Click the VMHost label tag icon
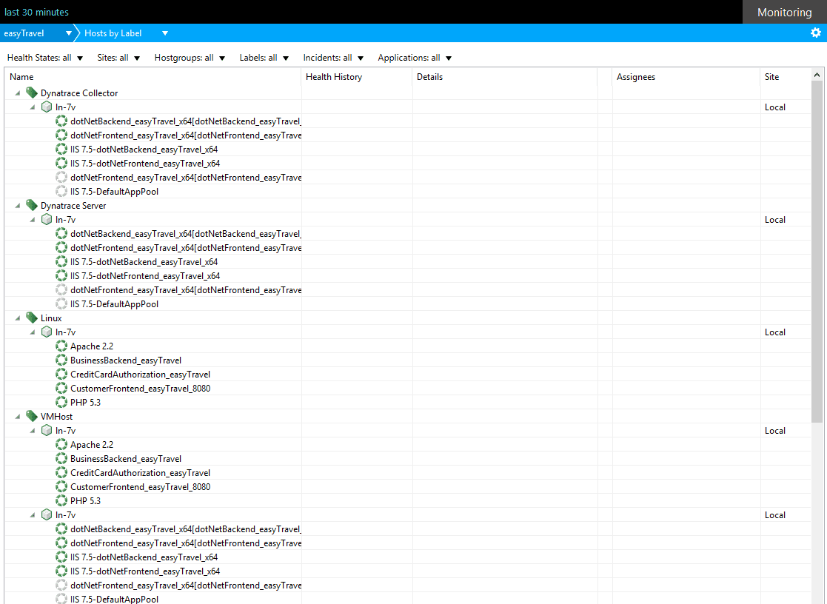The height and width of the screenshot is (604, 827). pos(32,416)
